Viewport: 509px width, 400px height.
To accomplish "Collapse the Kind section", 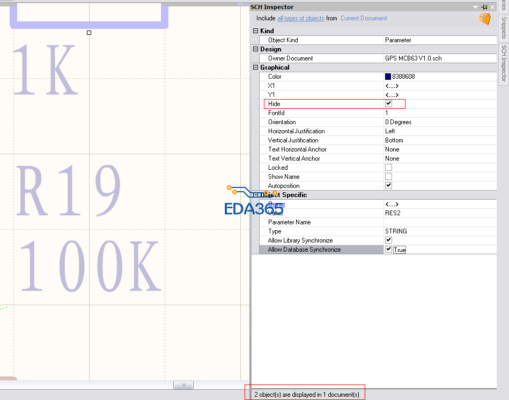I will 255,31.
